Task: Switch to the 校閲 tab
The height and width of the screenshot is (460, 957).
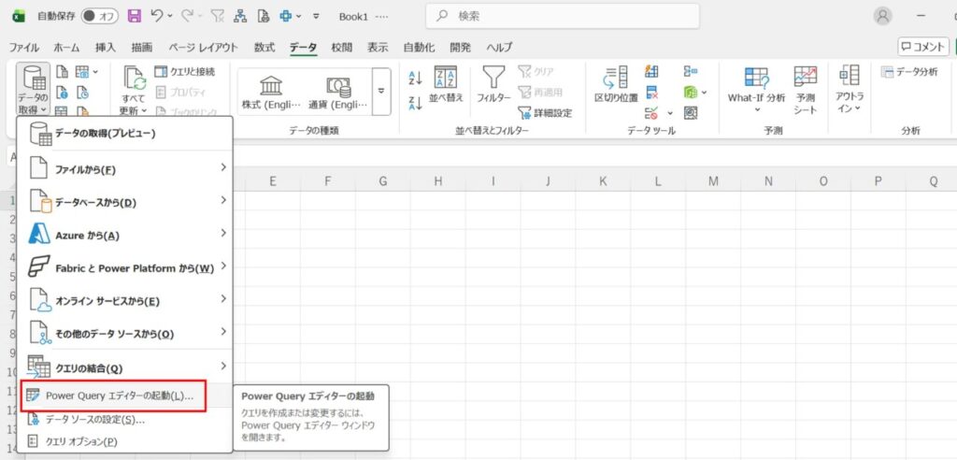Action: pyautogui.click(x=342, y=47)
